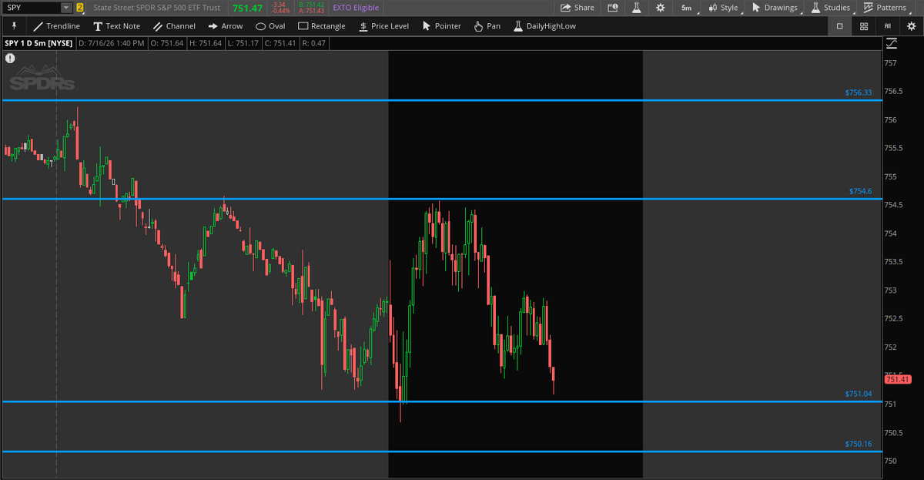Open the 5m timeframe selector
Screen dimensions: 924x480
686,8
